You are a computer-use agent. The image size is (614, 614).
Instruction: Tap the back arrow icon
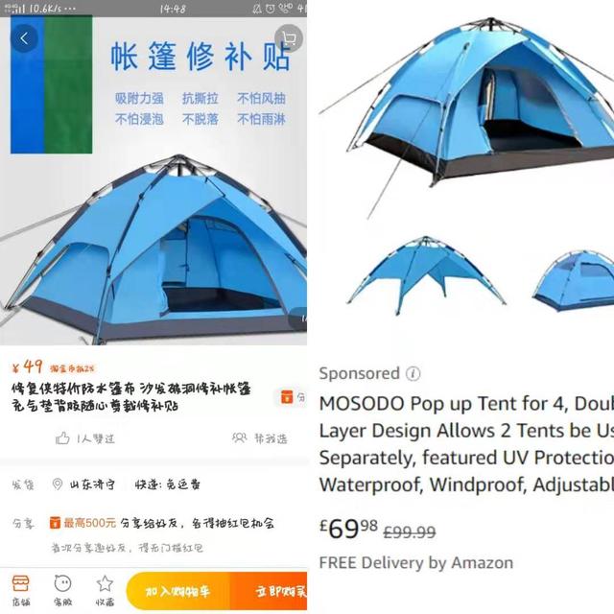[24, 38]
